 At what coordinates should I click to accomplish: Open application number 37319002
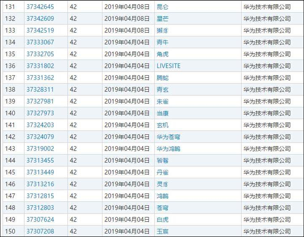[40, 149]
